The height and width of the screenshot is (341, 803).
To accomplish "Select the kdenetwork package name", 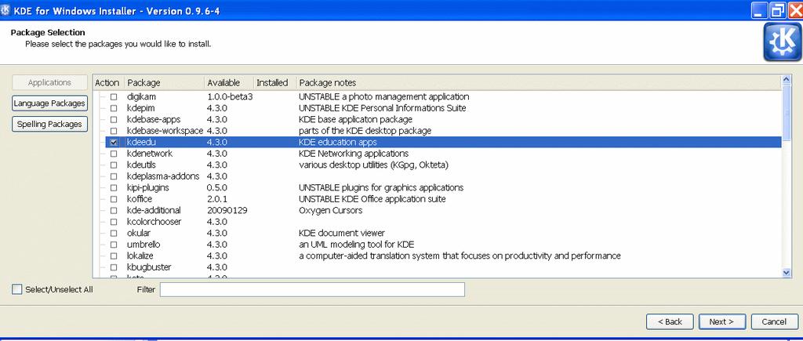I will [x=150, y=154].
